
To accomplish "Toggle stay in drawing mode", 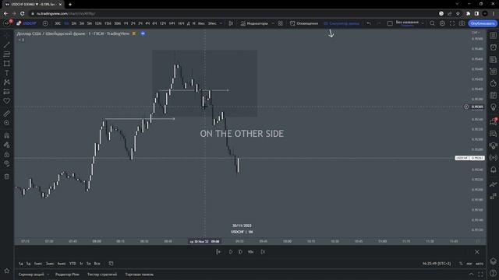I will (x=7, y=145).
